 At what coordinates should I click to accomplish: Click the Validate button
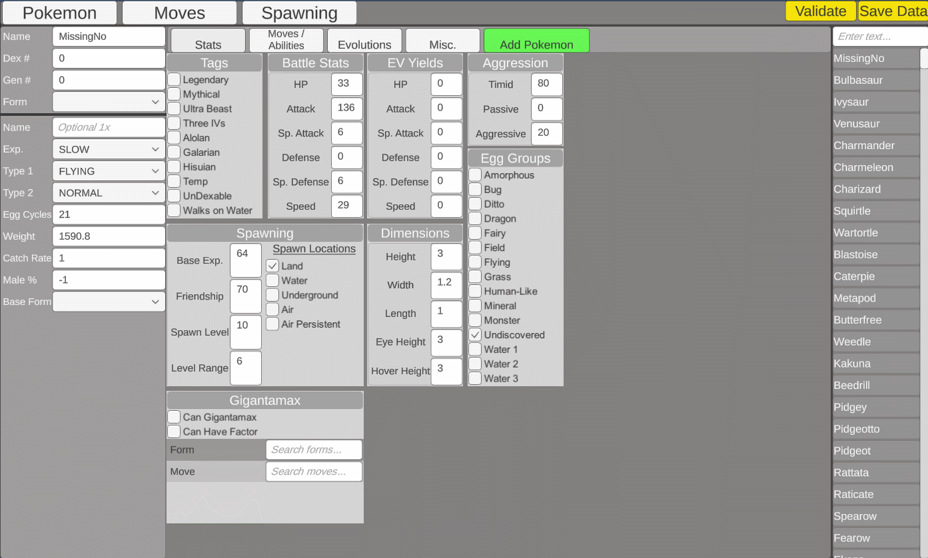[x=821, y=11]
